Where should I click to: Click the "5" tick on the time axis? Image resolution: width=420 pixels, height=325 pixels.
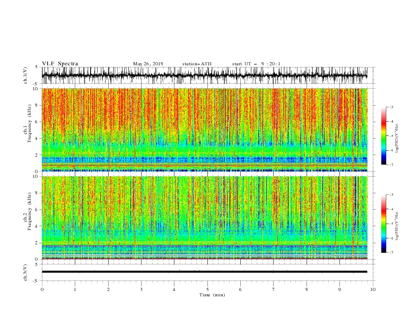pos(207,289)
